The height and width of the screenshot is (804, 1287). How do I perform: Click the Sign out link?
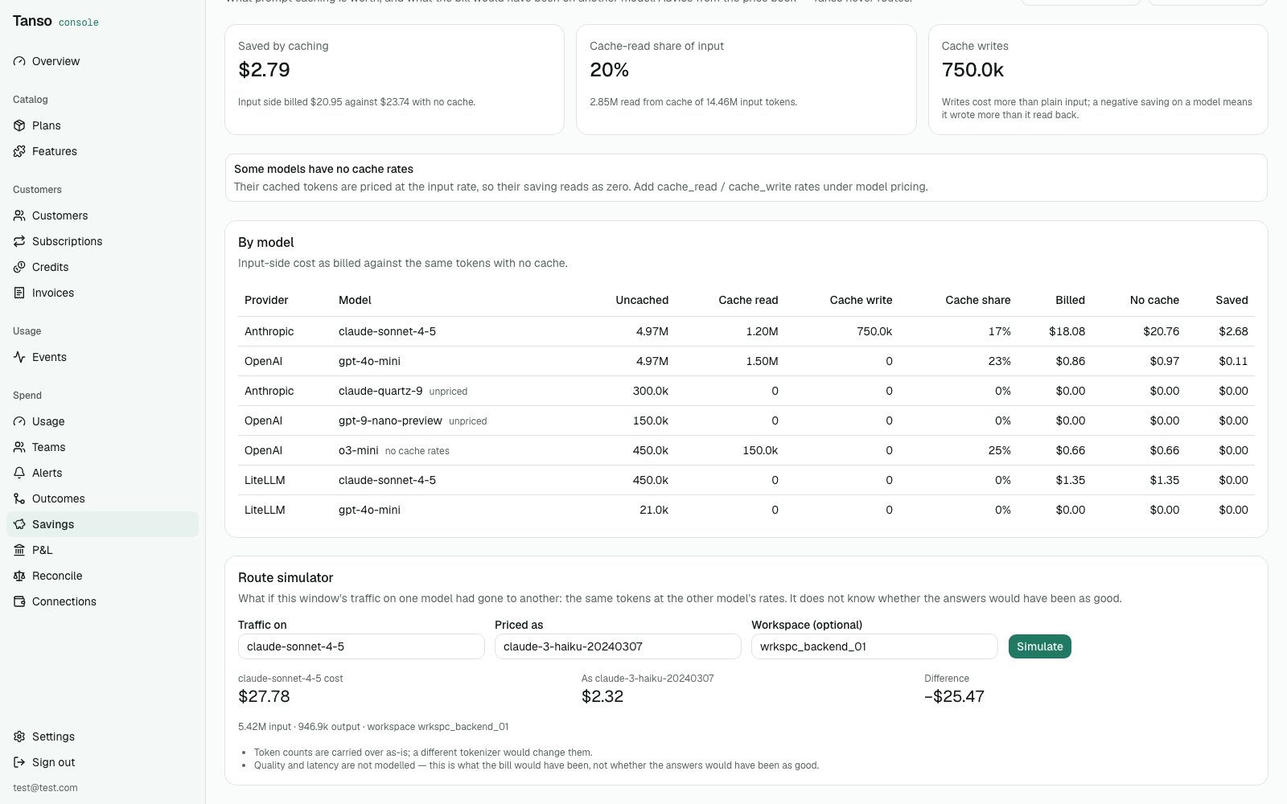point(102,762)
